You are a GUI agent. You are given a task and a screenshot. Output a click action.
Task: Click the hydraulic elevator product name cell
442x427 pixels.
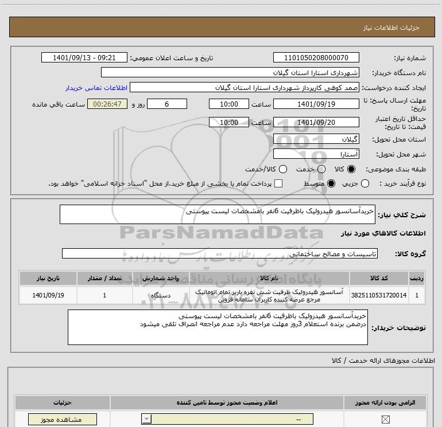(269, 295)
